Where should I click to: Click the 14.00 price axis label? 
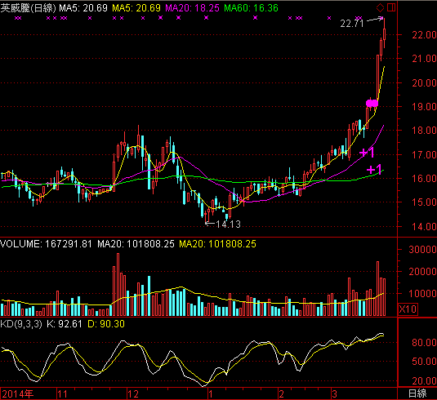[424, 226]
